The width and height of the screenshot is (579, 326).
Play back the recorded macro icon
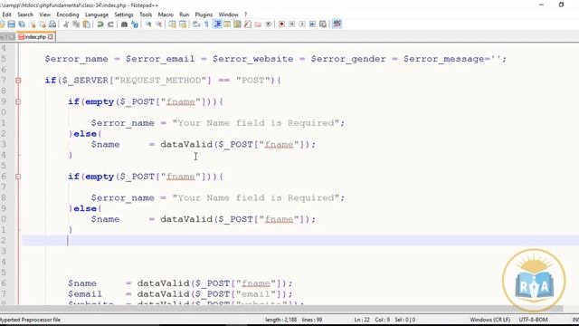pyautogui.click(x=302, y=24)
